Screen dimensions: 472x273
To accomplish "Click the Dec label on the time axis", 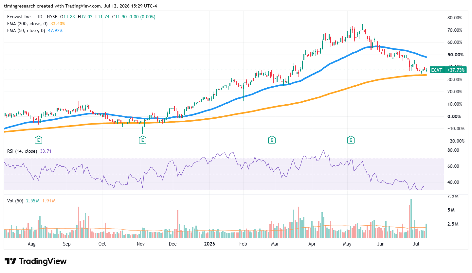I will click(172, 244).
